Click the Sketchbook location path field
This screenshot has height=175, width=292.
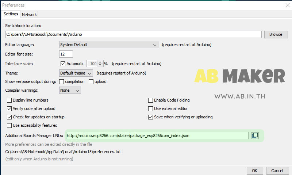point(133,34)
